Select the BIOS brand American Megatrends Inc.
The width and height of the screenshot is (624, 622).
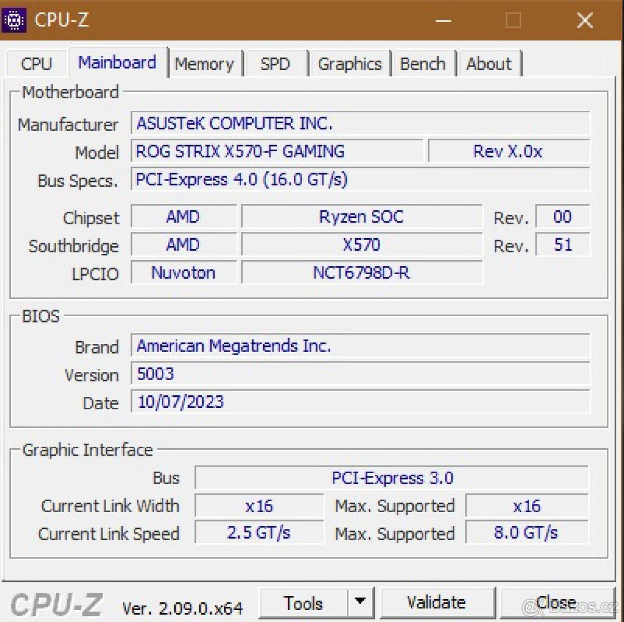(360, 346)
